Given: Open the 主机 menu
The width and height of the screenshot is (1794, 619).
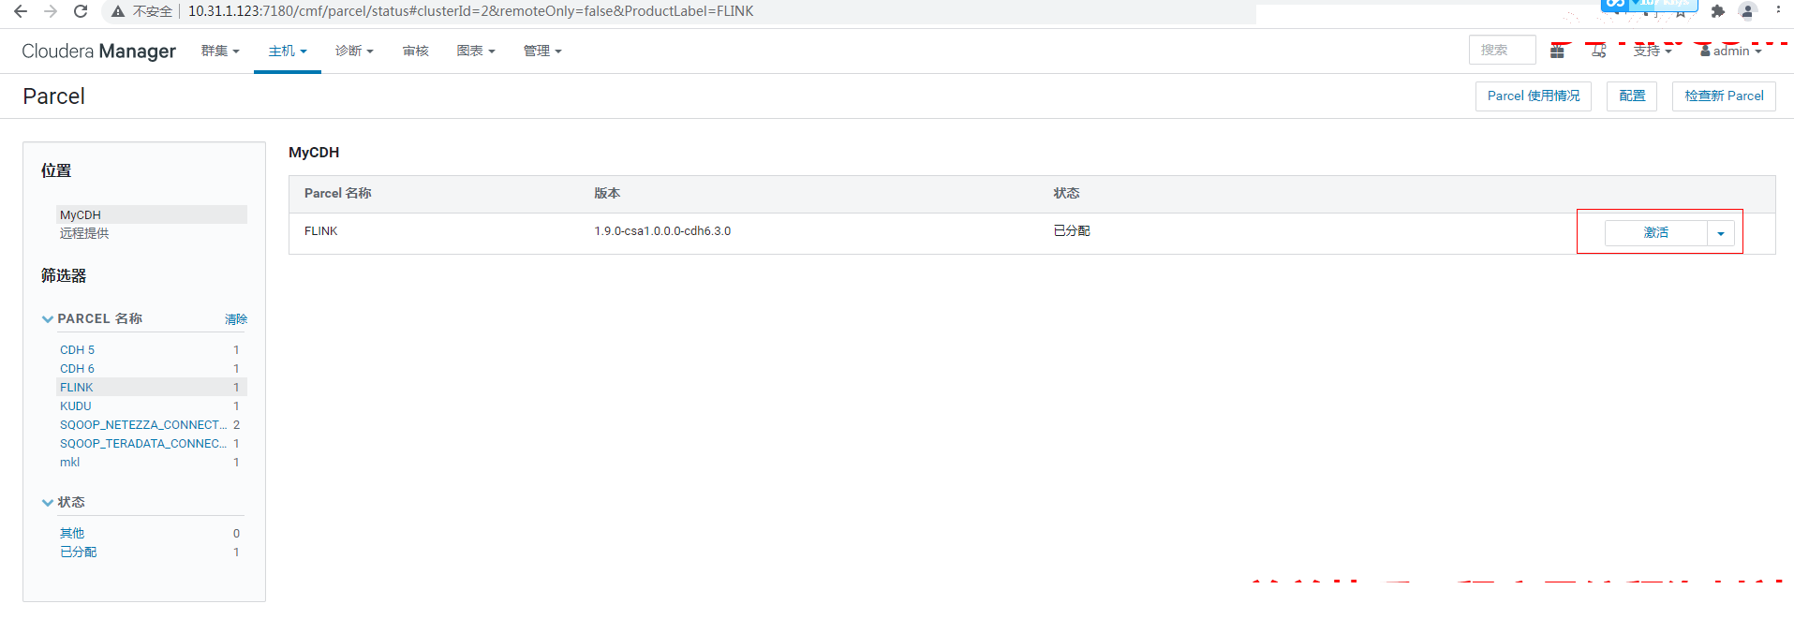Looking at the screenshot, I should click(x=288, y=51).
